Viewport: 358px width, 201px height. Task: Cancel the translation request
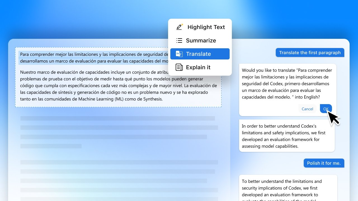tap(307, 109)
